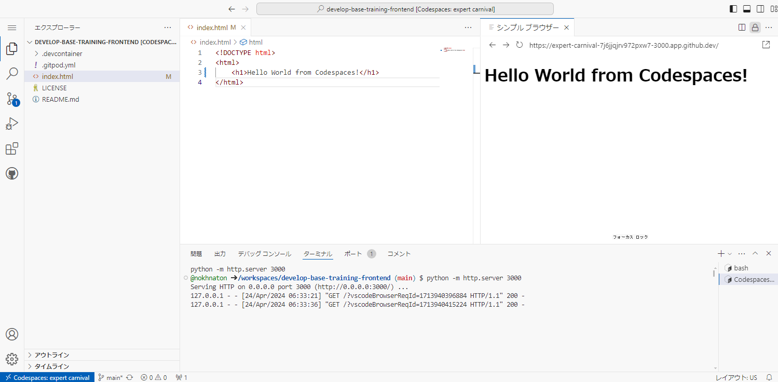Go forward using title bar arrow
Viewport: 778px width, 382px height.
coord(245,9)
